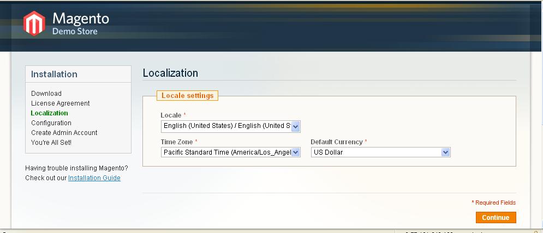Select the Download installation step
Screen dimensions: 543x233
(x=46, y=93)
